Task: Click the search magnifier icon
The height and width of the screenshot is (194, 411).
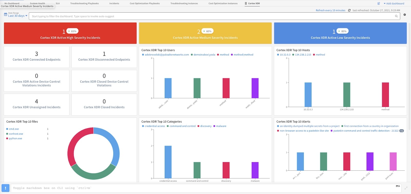Action: pos(396,16)
